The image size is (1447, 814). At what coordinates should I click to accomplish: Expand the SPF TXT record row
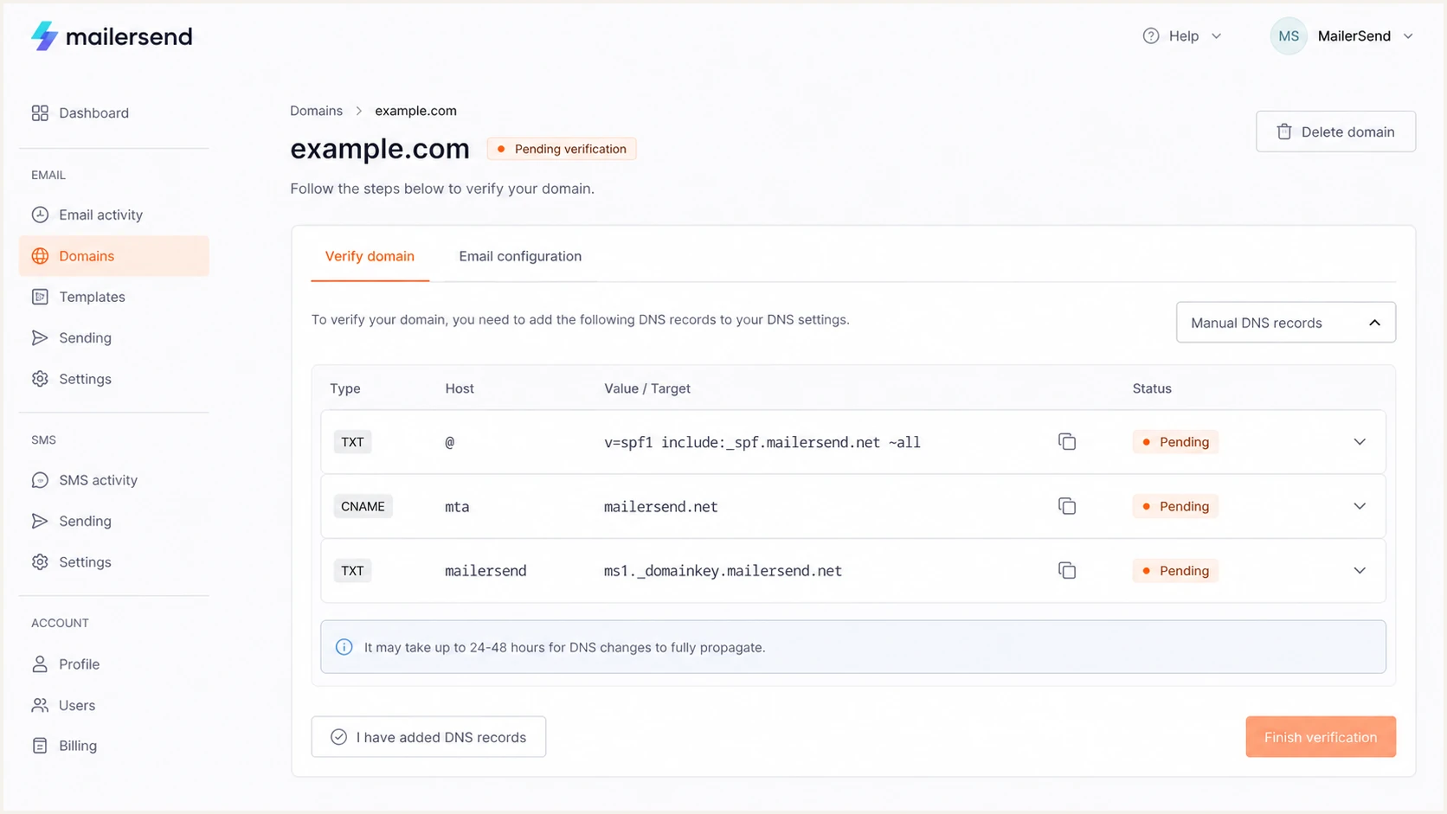(1360, 442)
